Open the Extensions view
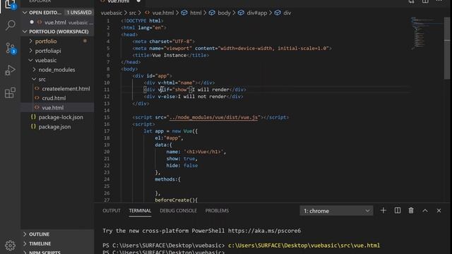This screenshot has width=452, height=254. [11, 92]
